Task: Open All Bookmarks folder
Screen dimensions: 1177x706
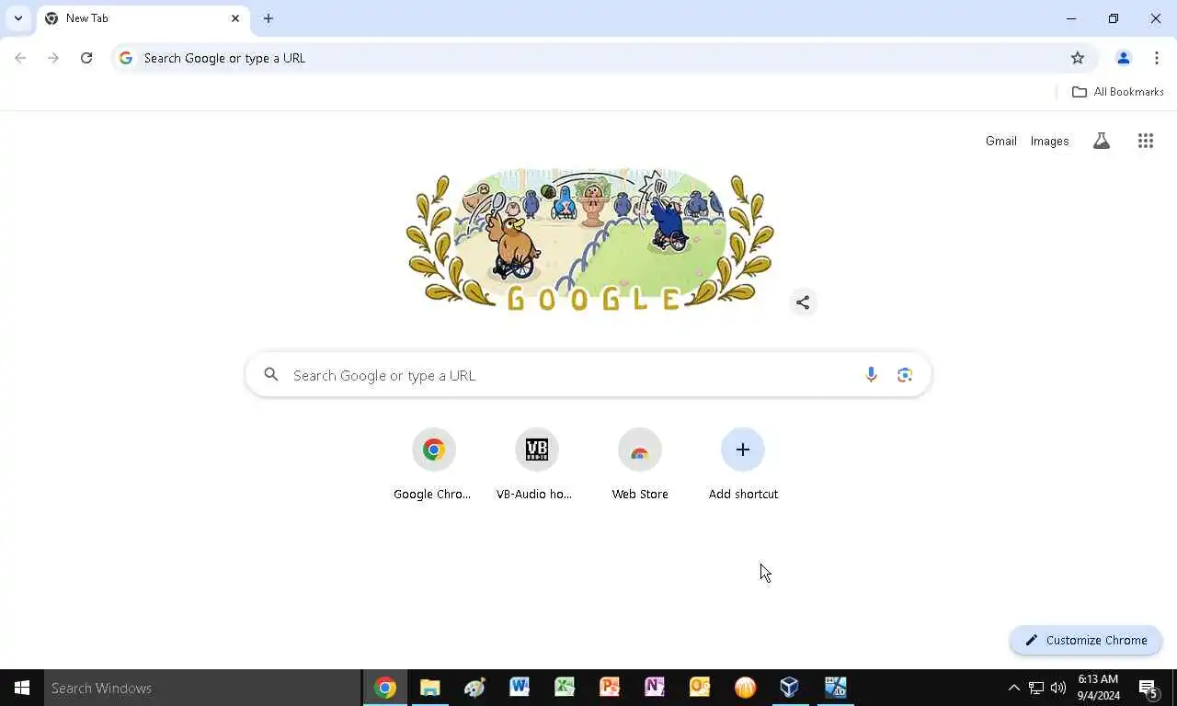Action: coord(1117,92)
